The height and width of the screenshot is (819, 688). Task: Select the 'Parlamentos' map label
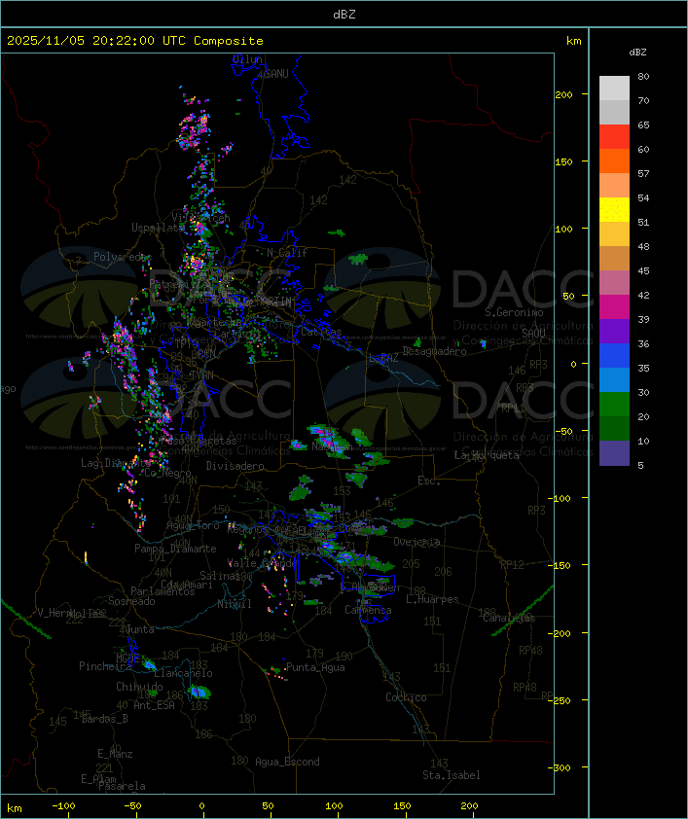[163, 591]
